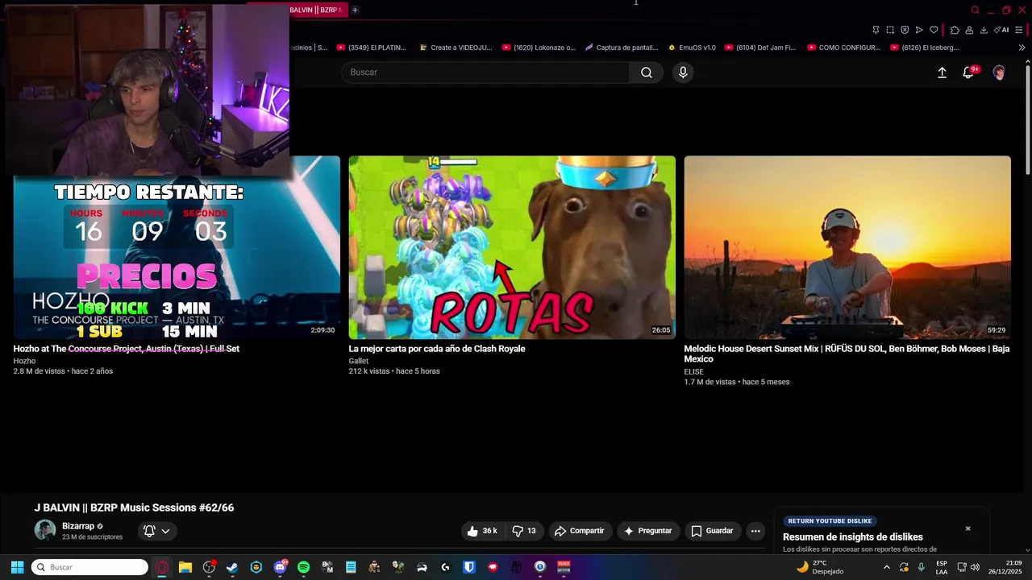Image resolution: width=1032 pixels, height=580 pixels.
Task: Click the page vertical scrollbar thumb
Action: (x=1027, y=119)
